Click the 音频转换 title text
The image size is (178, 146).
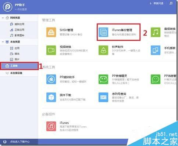coord(170,29)
